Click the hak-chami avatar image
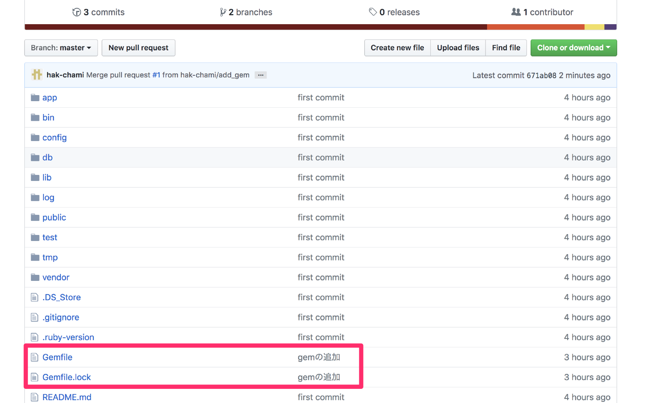 (x=37, y=75)
